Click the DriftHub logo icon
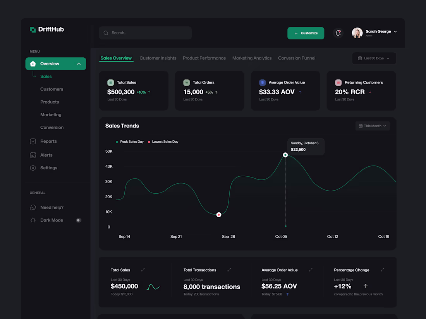Screen dimensions: 426x319 (32, 29)
